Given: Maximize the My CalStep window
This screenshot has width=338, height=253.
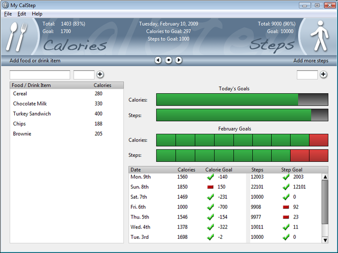Looking at the screenshot, I should pyautogui.click(x=317, y=5).
